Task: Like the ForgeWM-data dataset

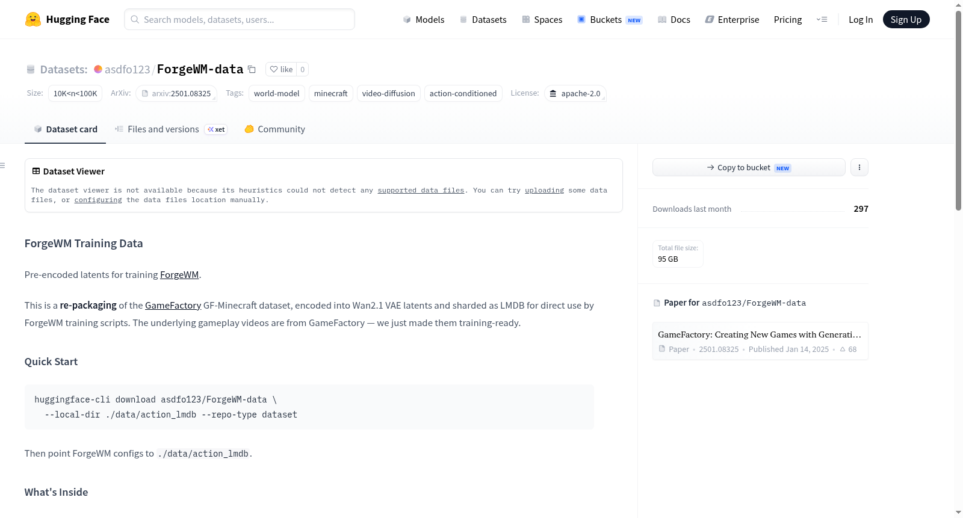Action: [281, 69]
